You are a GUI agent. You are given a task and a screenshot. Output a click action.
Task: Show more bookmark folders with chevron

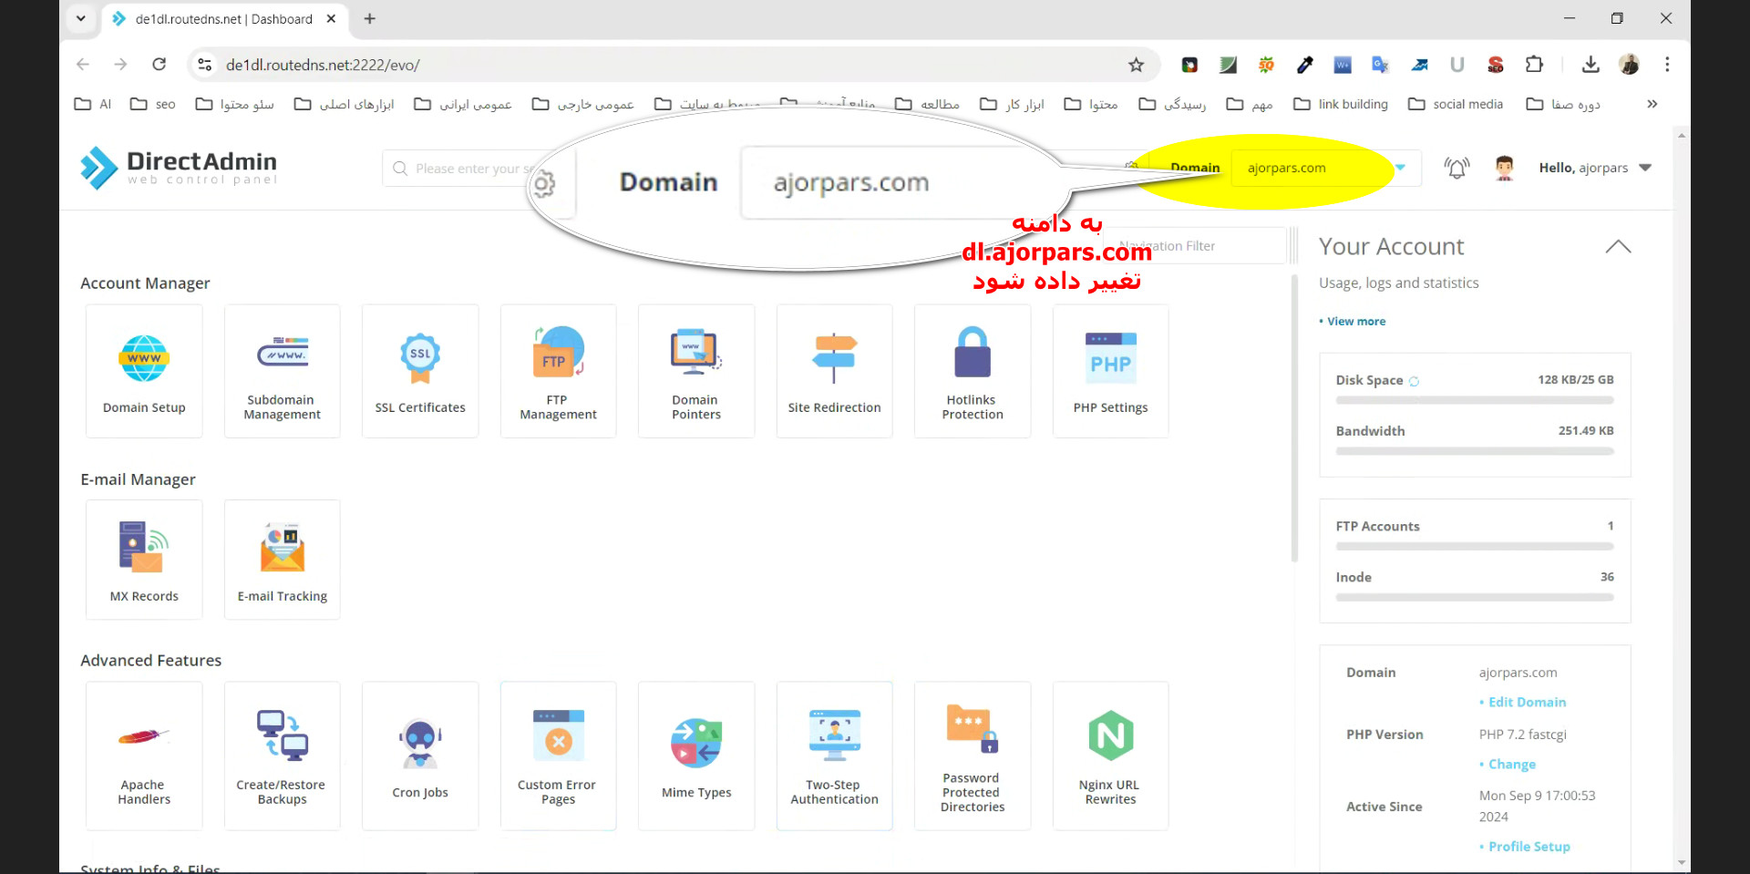[1652, 104]
